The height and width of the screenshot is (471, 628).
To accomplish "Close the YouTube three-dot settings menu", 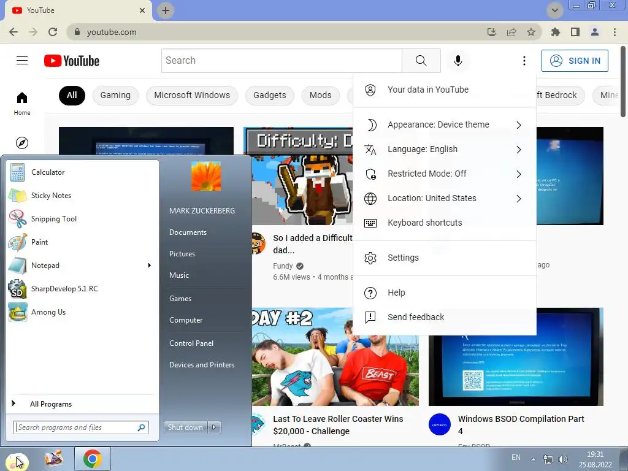I will point(524,61).
